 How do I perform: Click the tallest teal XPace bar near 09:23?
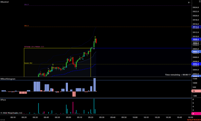click(x=94, y=106)
